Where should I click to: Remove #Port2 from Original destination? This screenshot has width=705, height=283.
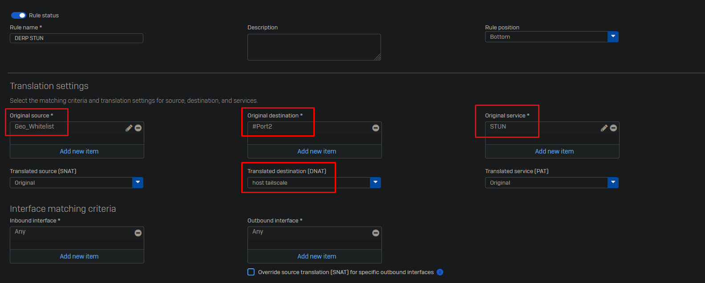pyautogui.click(x=376, y=128)
